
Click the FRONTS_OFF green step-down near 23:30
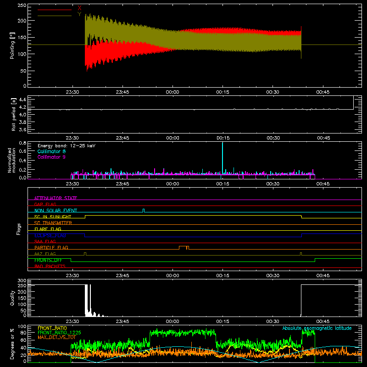coord(71,260)
